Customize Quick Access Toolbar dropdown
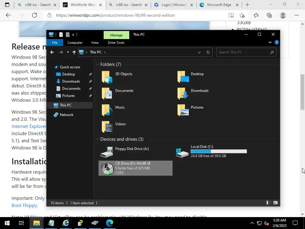Viewport: 305px width, 229px height. pyautogui.click(x=73, y=35)
